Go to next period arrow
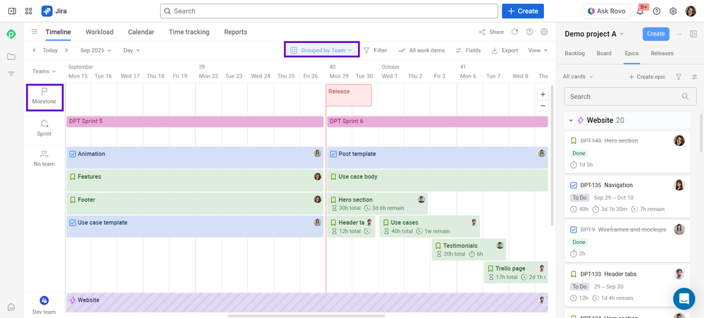704x318 pixels. pos(66,50)
